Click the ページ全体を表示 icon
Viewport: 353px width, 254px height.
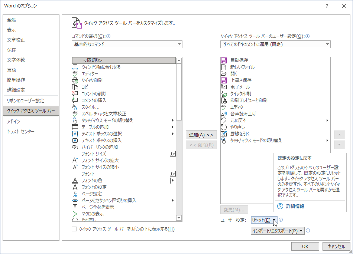(75, 207)
